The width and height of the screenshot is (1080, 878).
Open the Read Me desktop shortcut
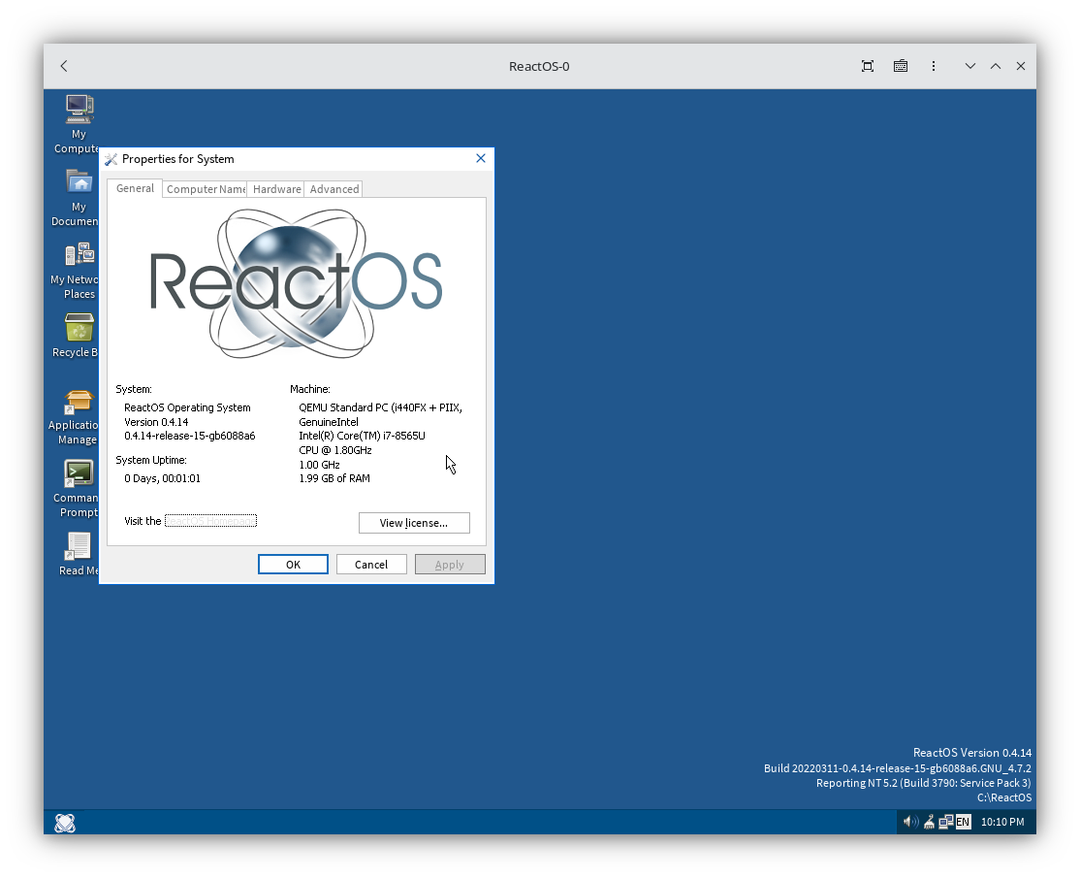pyautogui.click(x=79, y=554)
